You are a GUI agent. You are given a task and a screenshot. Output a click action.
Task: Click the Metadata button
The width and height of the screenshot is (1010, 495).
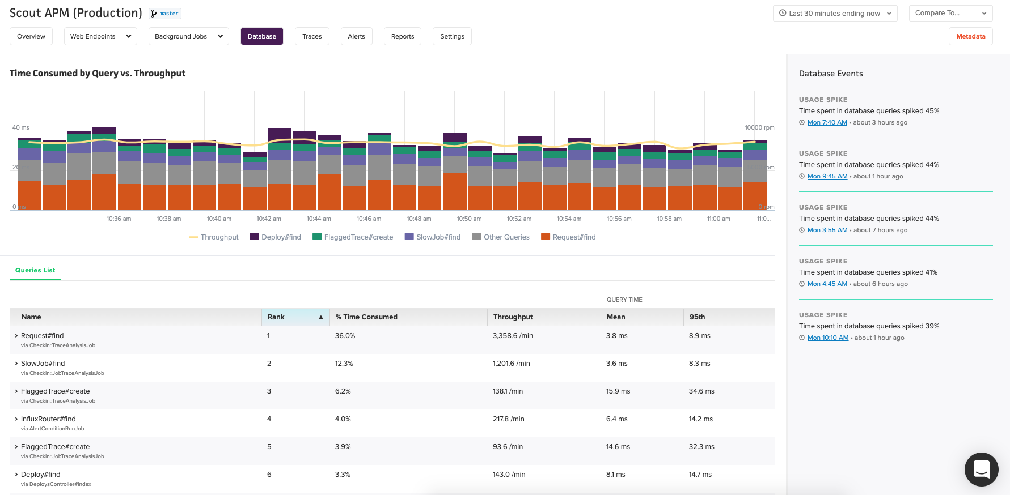click(970, 36)
